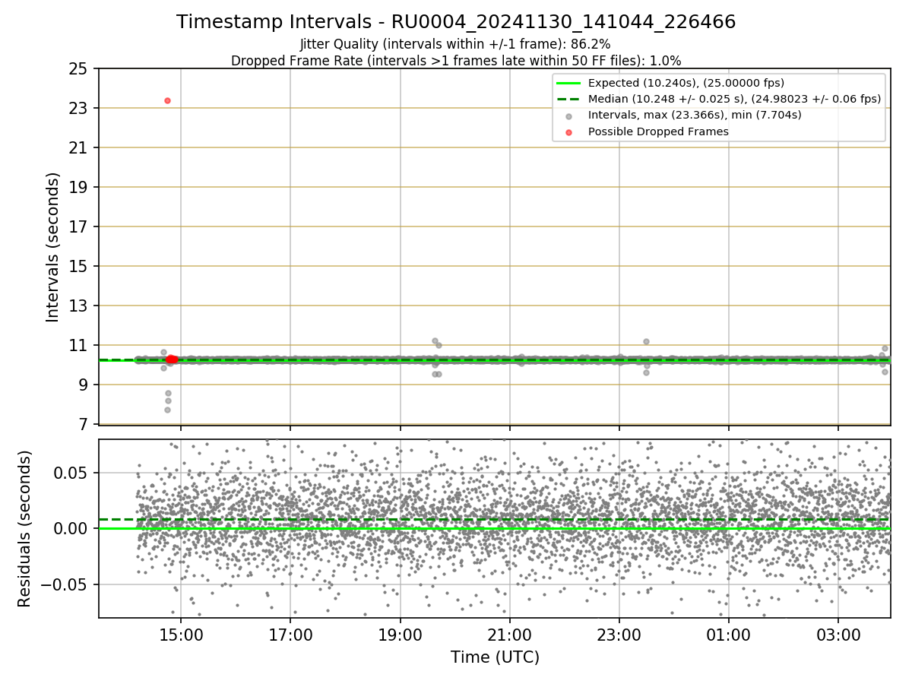This screenshot has height=684, width=912.
Task: Click the '23' y-axis tick label
Action: click(78, 108)
